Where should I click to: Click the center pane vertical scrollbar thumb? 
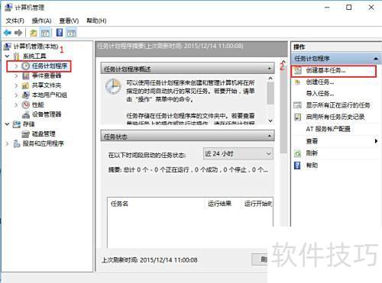(283, 109)
